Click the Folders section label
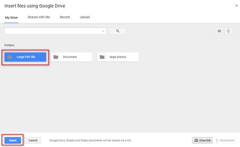This screenshot has width=240, height=147. 9,45
